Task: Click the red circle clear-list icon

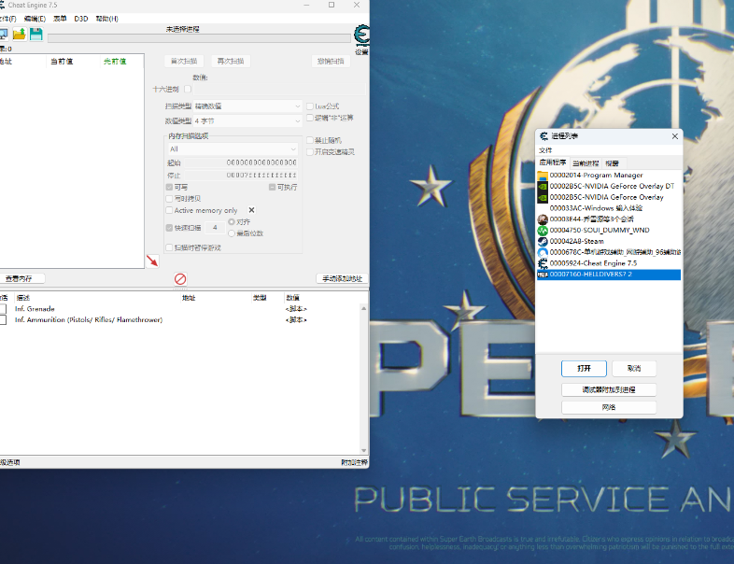Action: coord(180,278)
